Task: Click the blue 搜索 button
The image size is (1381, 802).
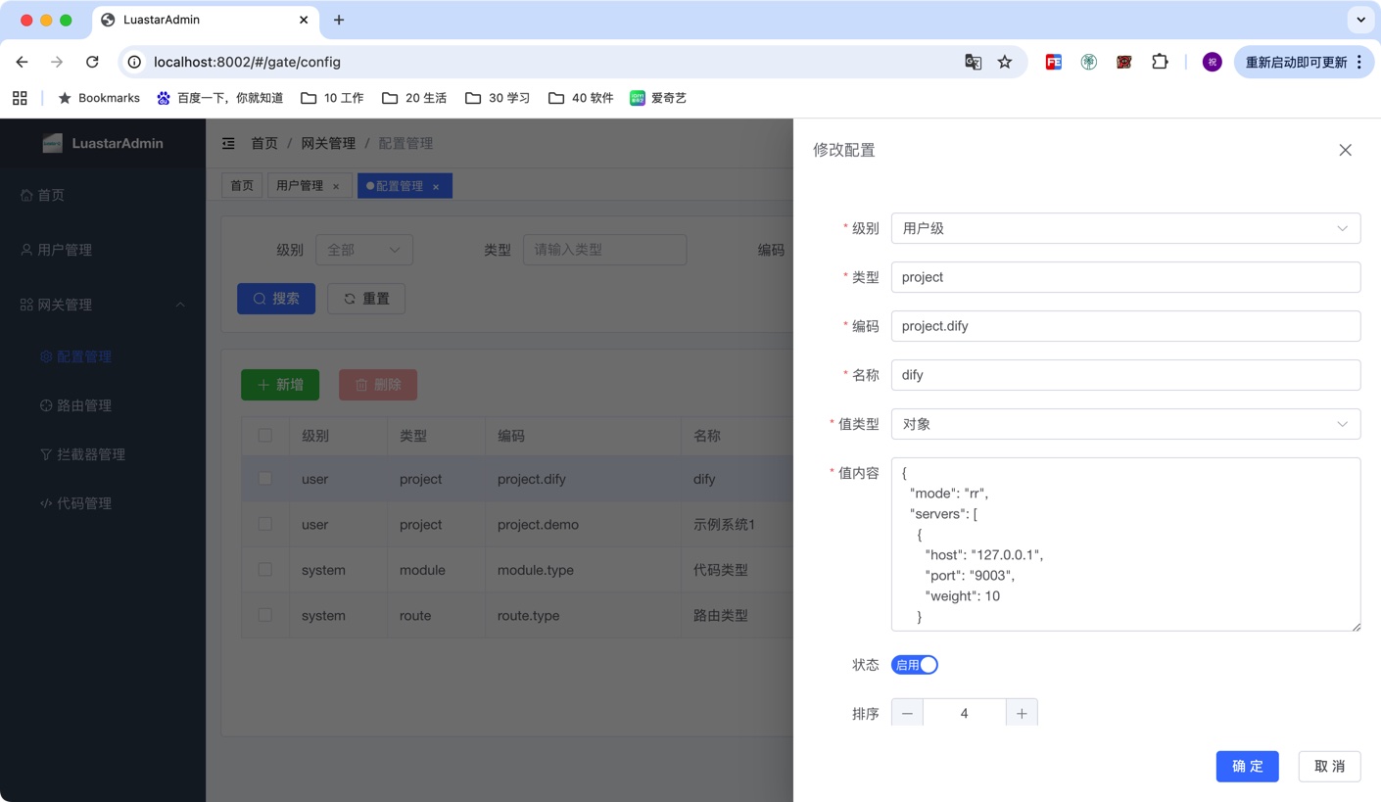Action: tap(276, 299)
